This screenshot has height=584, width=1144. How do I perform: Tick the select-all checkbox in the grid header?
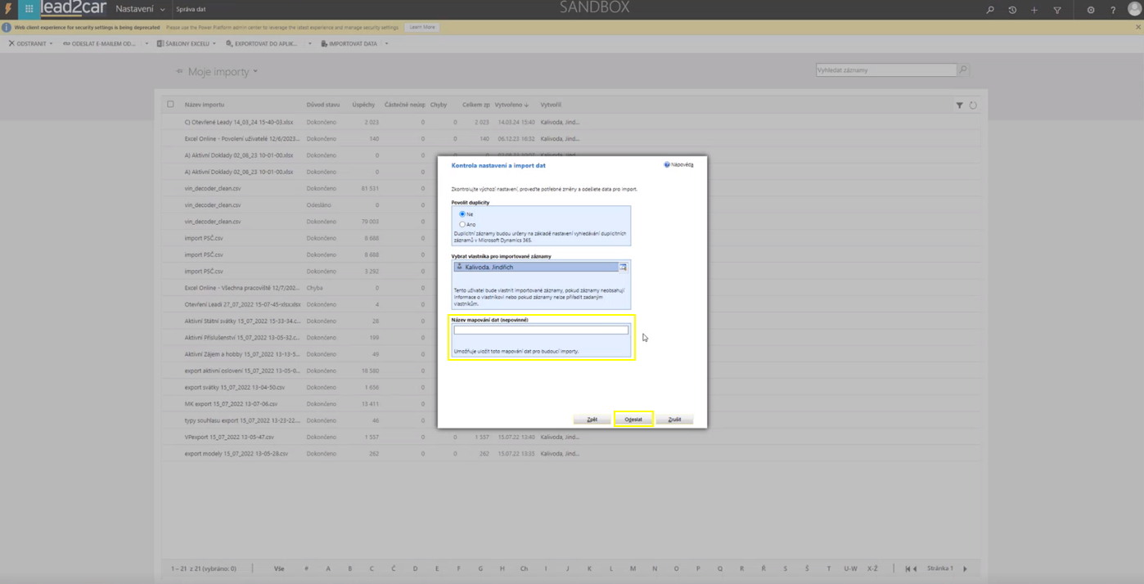170,105
